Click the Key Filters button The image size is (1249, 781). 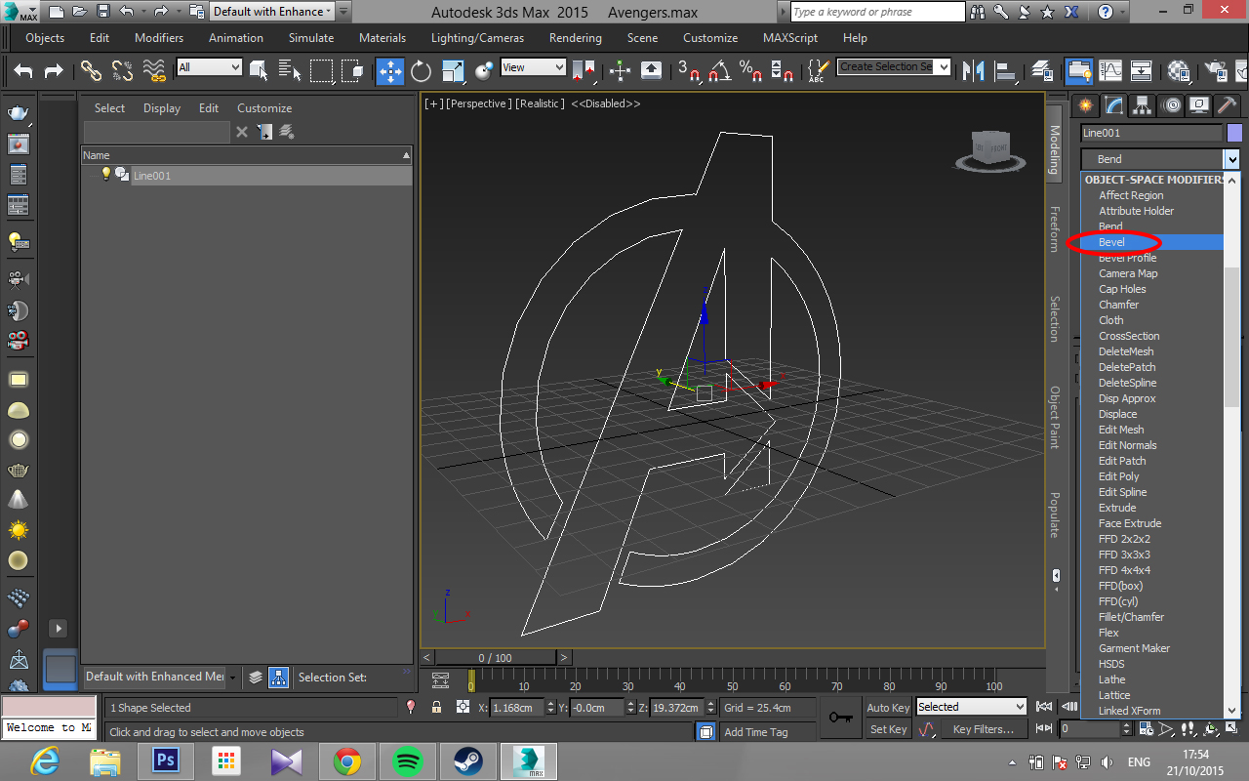(983, 729)
